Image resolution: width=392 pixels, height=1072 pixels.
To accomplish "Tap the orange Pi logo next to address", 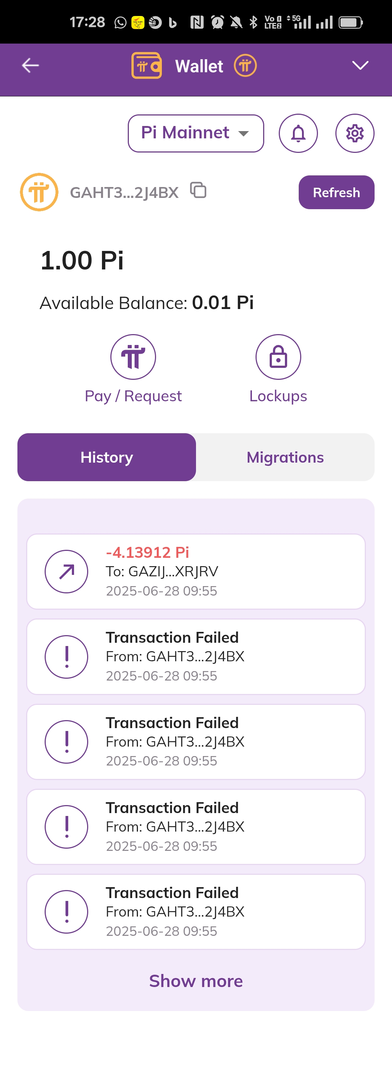I will point(39,192).
